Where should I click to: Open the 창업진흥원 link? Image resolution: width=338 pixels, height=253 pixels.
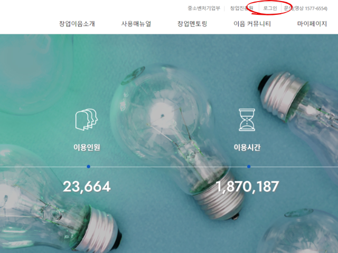[x=241, y=8]
